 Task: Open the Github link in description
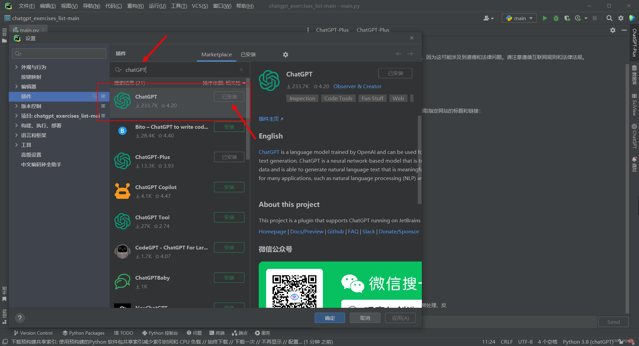pyautogui.click(x=336, y=232)
